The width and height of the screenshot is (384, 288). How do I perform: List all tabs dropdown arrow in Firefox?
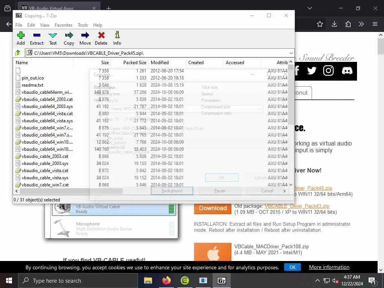pyautogui.click(x=310, y=8)
